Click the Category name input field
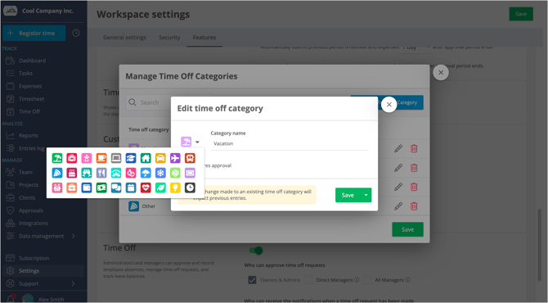This screenshot has width=548, height=303. click(290, 144)
